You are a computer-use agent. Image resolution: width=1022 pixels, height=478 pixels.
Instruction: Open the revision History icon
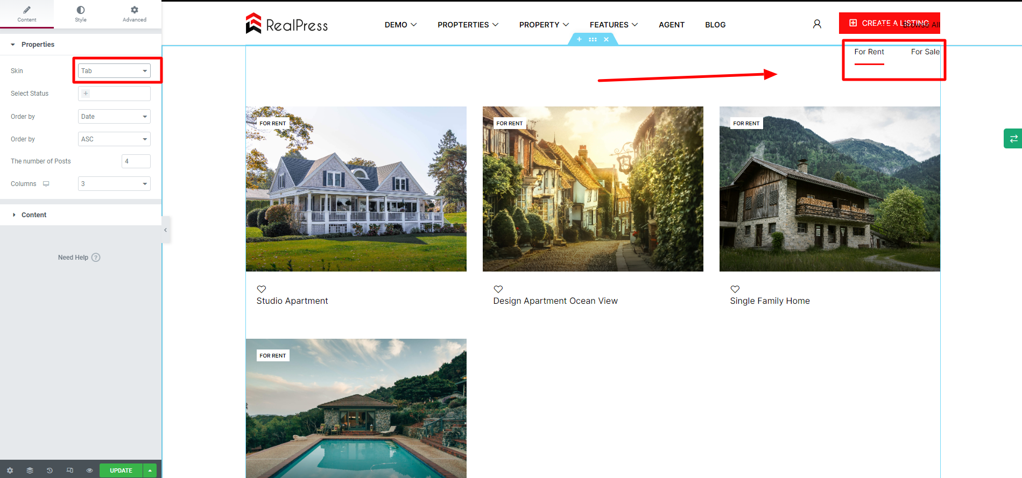50,470
